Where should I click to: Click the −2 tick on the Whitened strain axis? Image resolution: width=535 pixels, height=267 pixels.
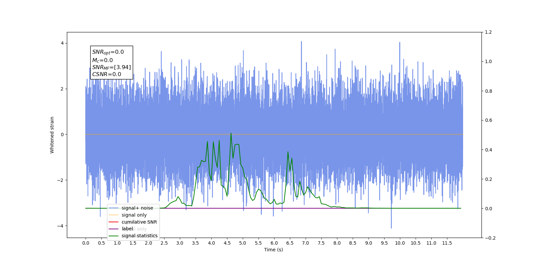tap(60, 181)
